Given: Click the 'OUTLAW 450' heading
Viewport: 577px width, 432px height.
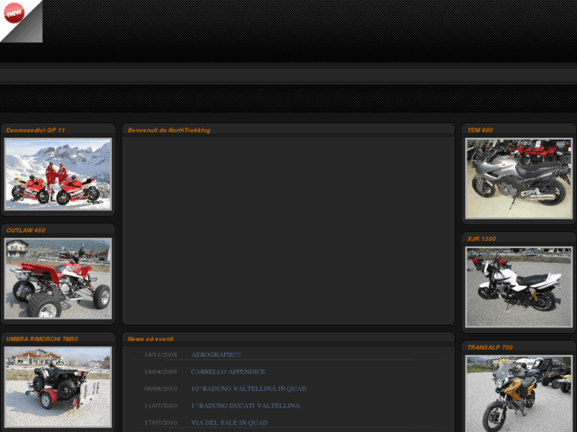Looking at the screenshot, I should pyautogui.click(x=25, y=230).
